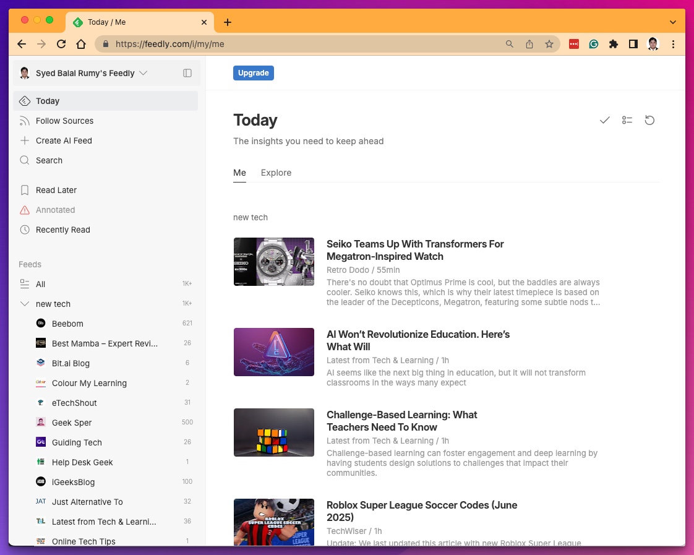The image size is (694, 555).
Task: Collapse the new tech feed group
Action: click(25, 304)
